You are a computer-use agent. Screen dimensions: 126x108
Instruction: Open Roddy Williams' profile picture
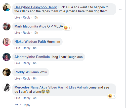click(x=7, y=72)
